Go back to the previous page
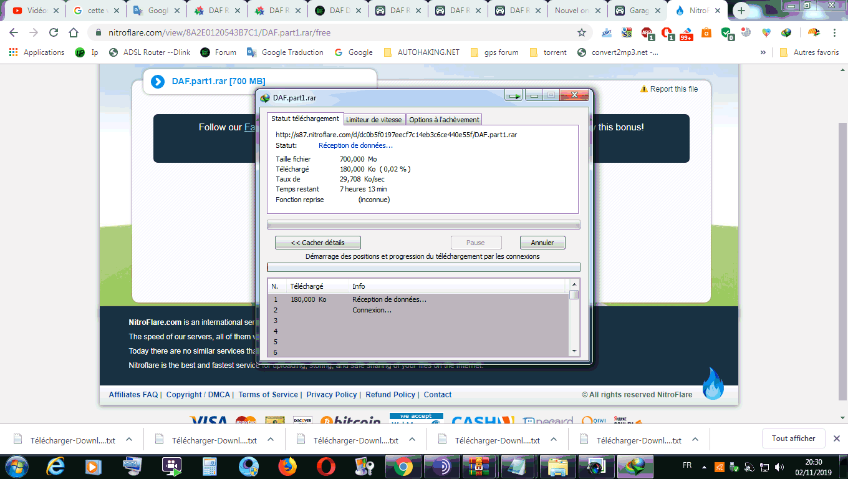Viewport: 848px width, 479px height. click(14, 32)
